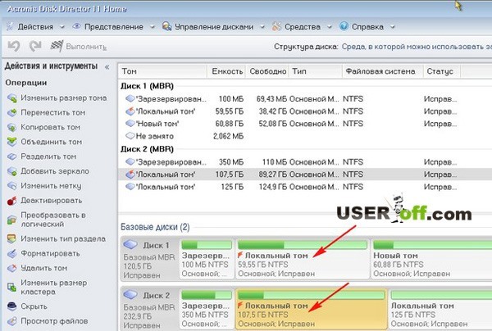Click the Undo arrow icon in toolbar
The height and width of the screenshot is (331, 492).
(x=13, y=48)
